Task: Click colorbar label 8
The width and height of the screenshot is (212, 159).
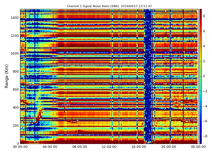Action: click(x=204, y=16)
